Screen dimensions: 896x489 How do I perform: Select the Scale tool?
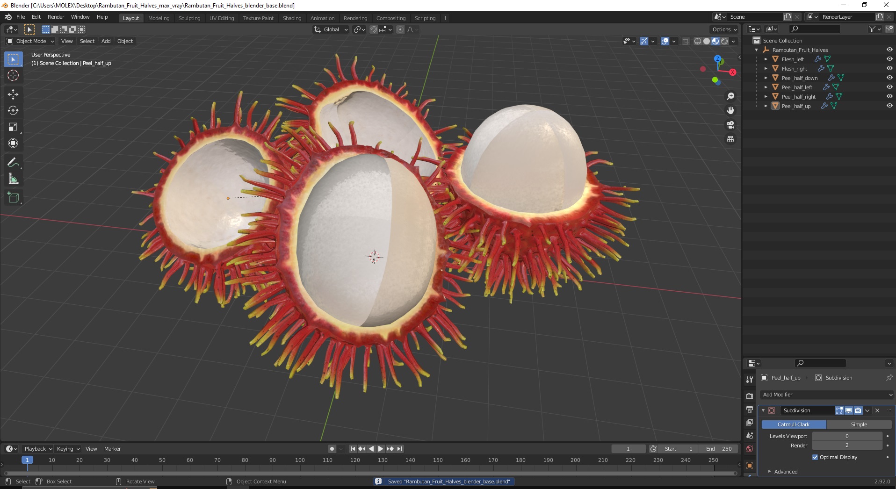[x=13, y=127]
